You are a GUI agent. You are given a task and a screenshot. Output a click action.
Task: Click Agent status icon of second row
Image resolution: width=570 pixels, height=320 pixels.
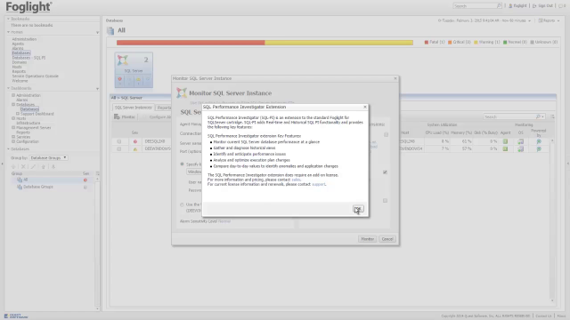(505, 148)
